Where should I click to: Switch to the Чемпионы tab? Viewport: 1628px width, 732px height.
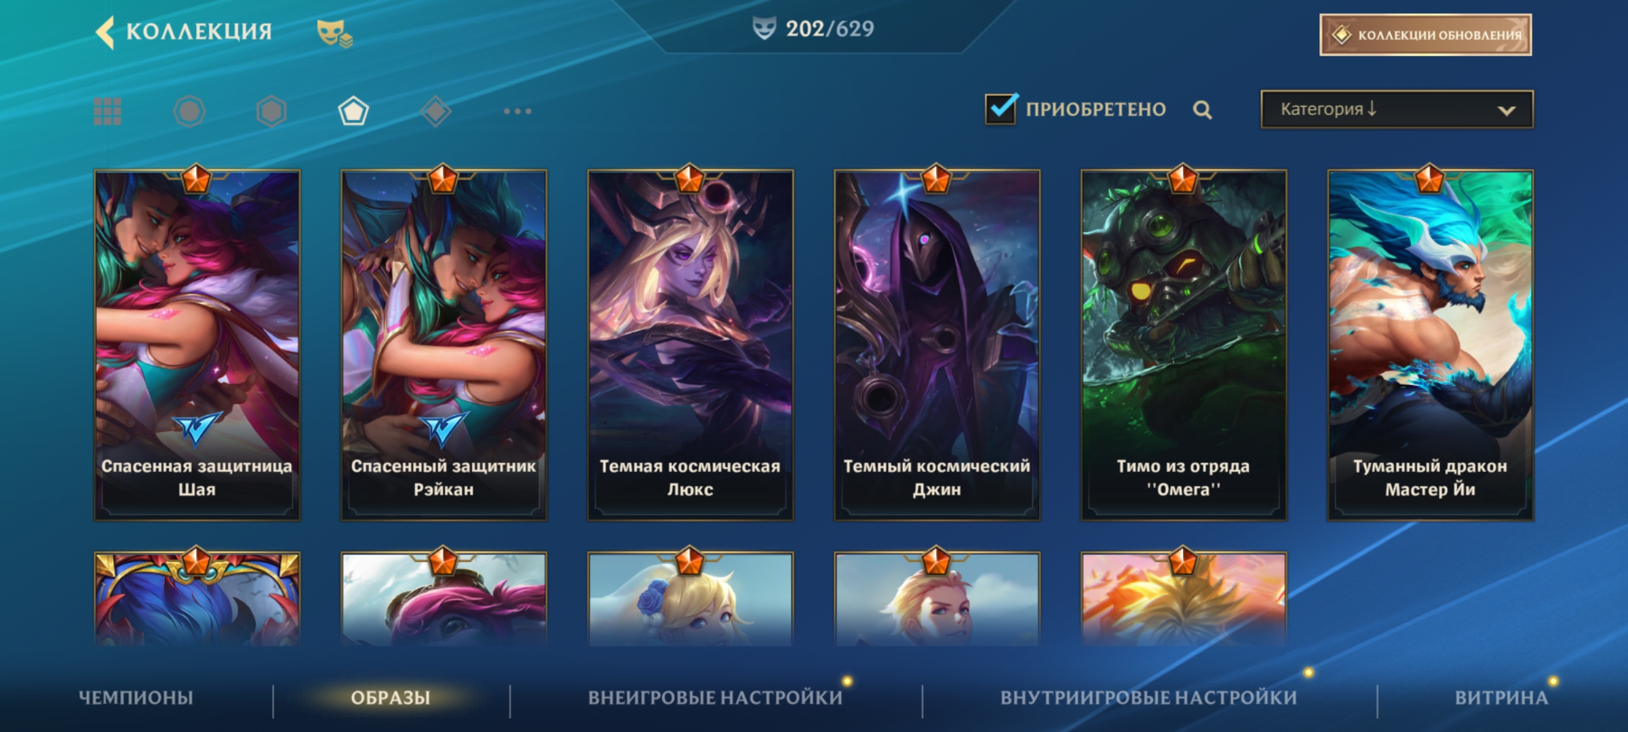click(x=136, y=697)
